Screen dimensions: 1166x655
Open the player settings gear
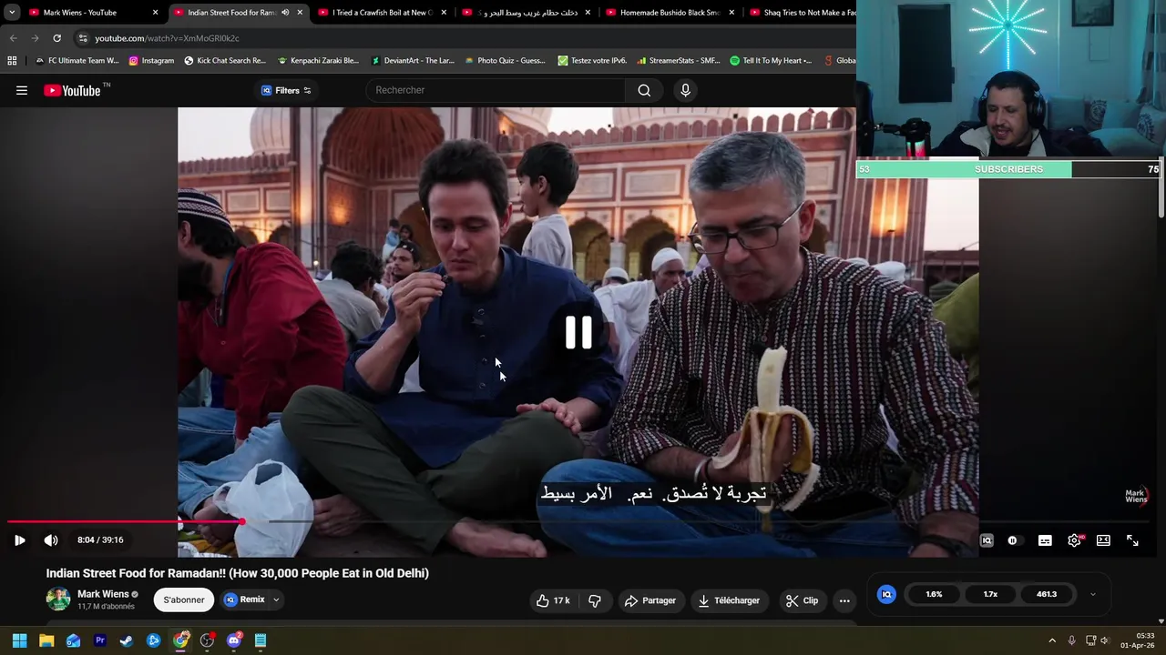[1075, 540]
